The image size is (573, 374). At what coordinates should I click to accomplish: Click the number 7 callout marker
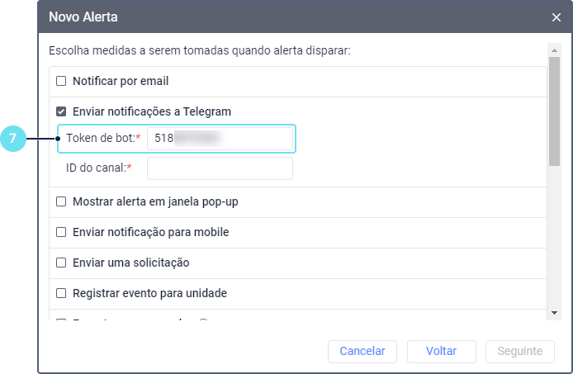coord(13,139)
